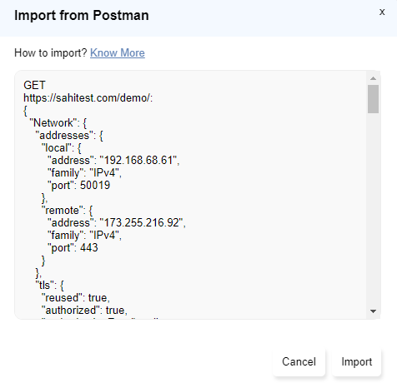The image size is (397, 383).
Task: Click the "authorized": true line
Action: click(x=84, y=311)
